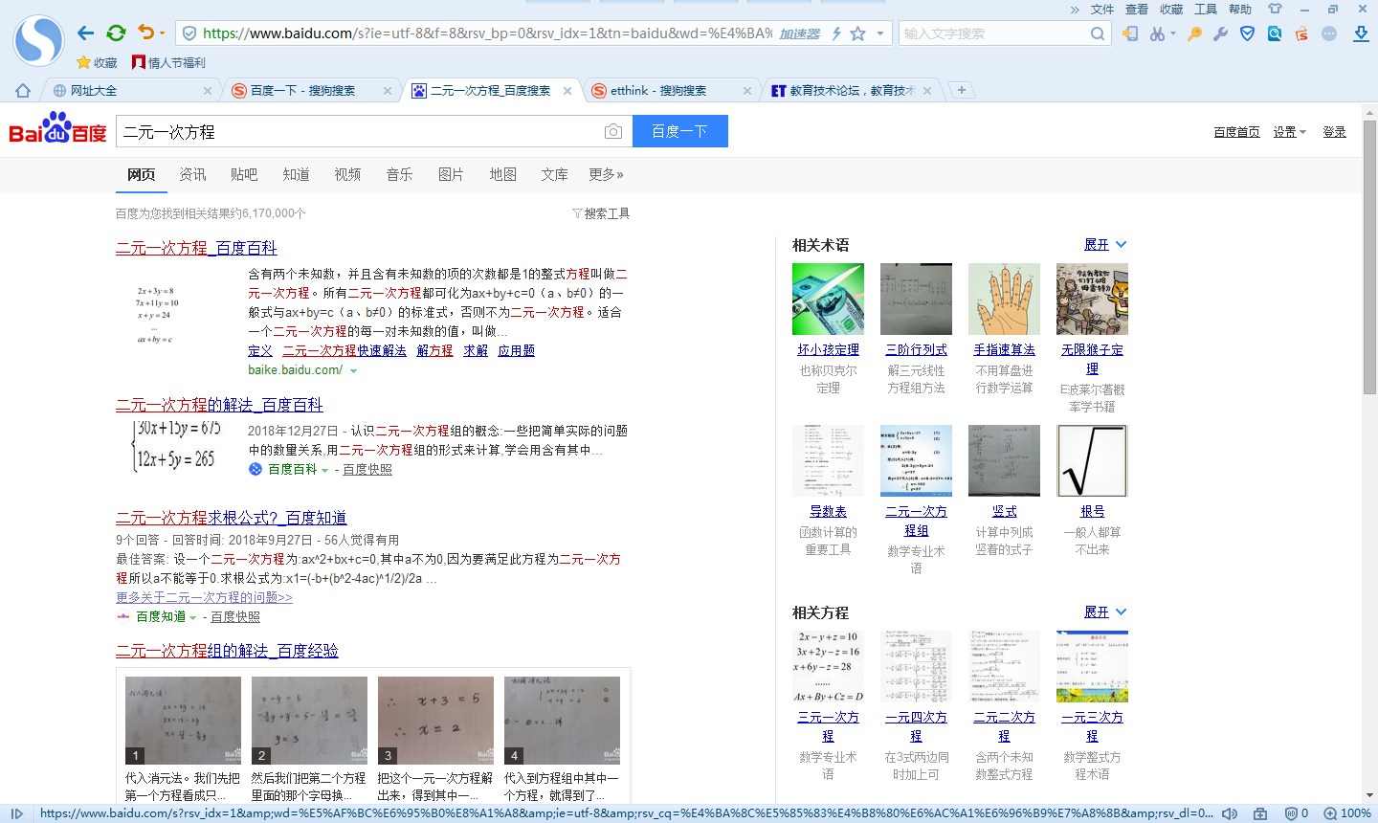The image size is (1378, 823).
Task: Switch to the 教育技术论坛 tab
Action: point(852,91)
